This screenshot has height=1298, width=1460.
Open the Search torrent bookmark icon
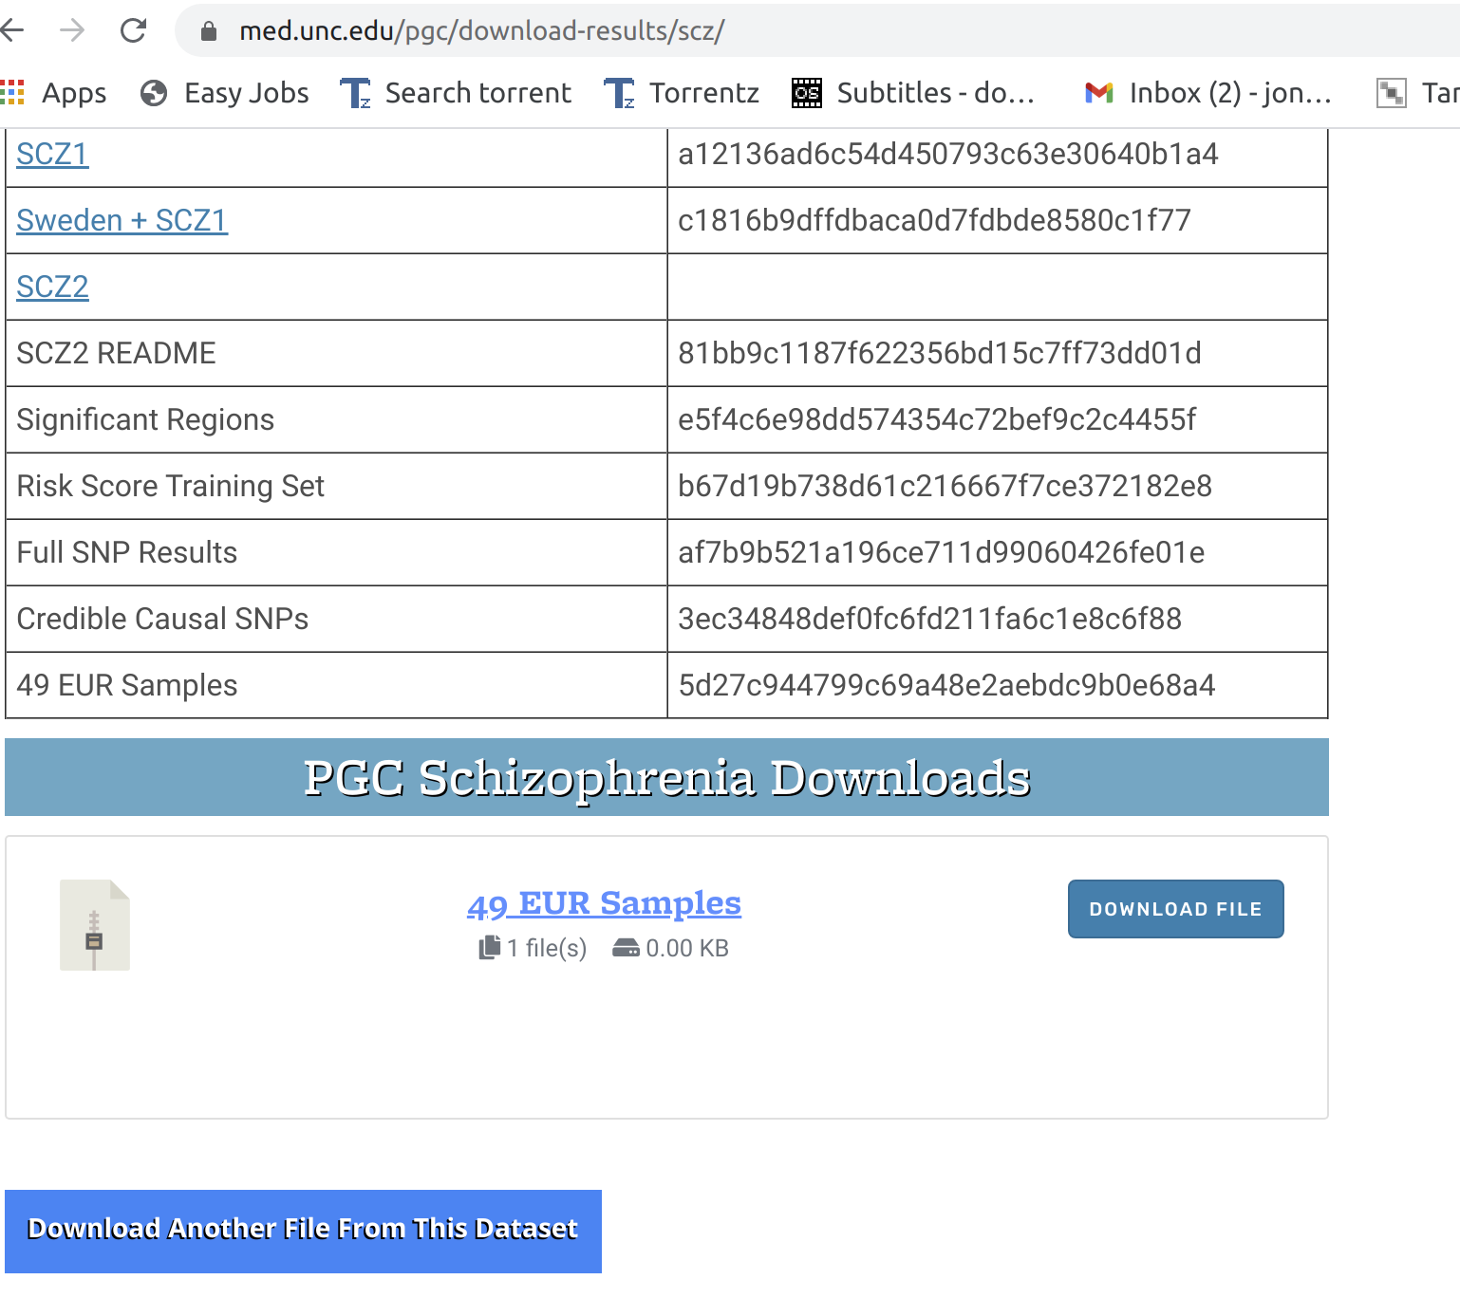355,92
